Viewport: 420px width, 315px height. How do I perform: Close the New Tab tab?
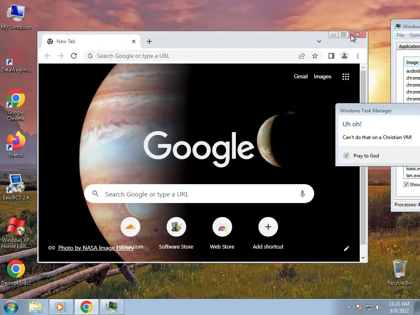pos(134,41)
